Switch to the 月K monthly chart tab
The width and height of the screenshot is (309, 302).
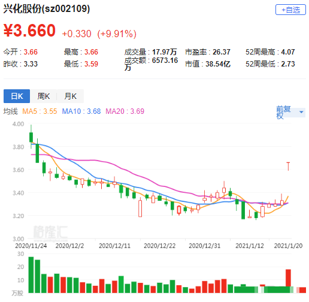(70, 96)
